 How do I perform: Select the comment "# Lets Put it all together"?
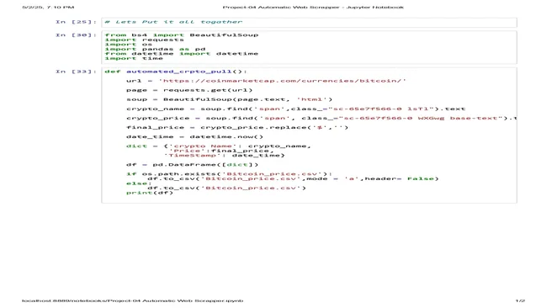(173, 22)
